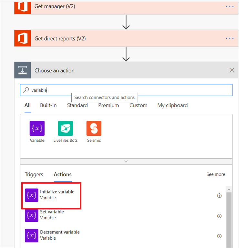Show info for Set variable action
The height and width of the screenshot is (248, 239).
point(219,216)
